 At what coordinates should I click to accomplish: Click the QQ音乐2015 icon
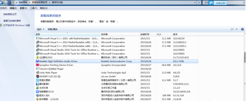pyautogui.click(x=37, y=58)
